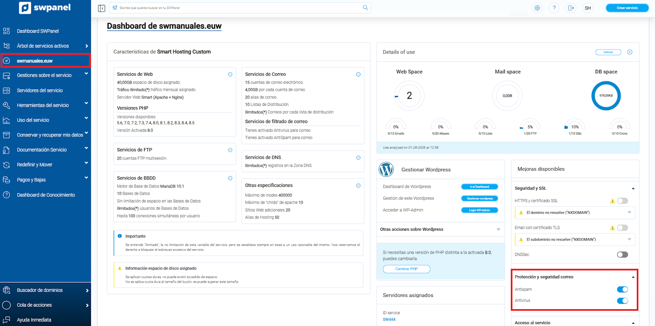The height and width of the screenshot is (326, 655).
Task: Click the sidebar collapse icon
Action: click(102, 8)
